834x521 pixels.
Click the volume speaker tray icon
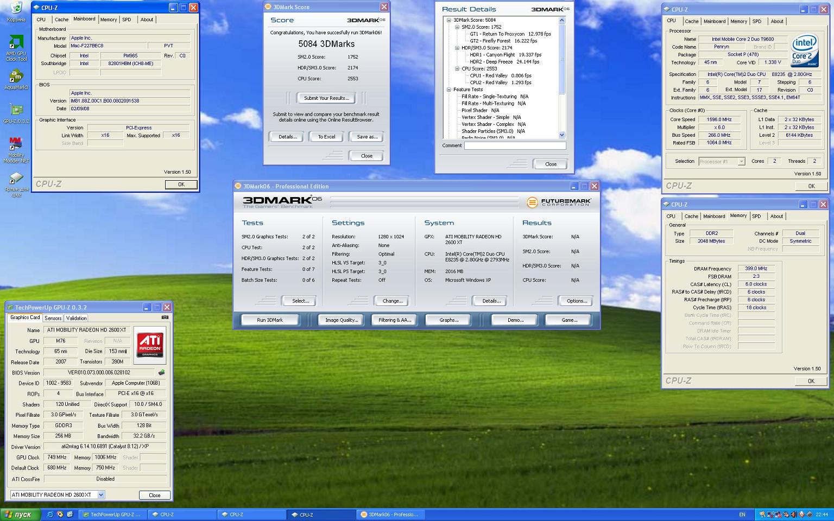[794, 514]
